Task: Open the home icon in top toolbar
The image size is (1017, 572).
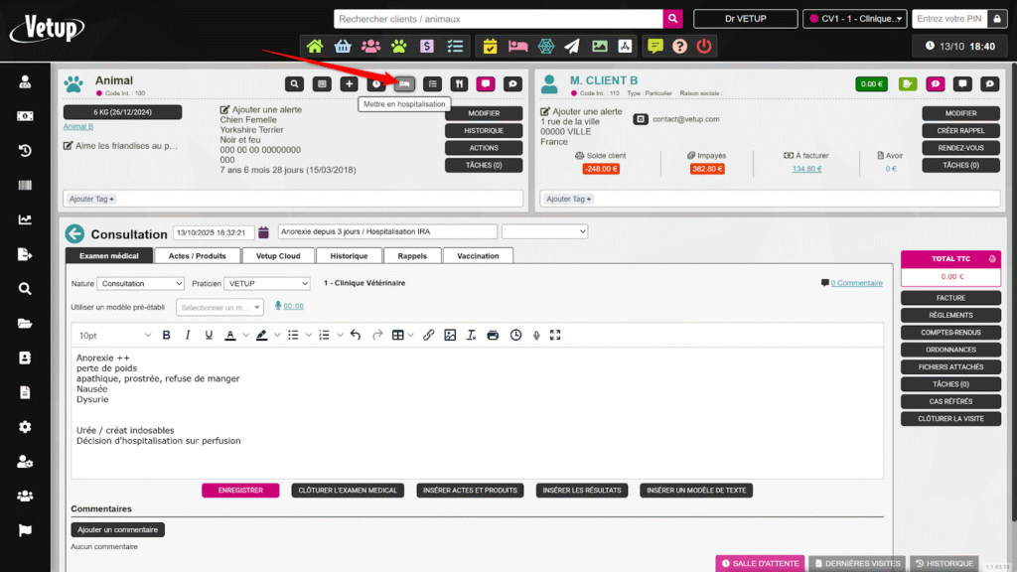Action: 315,46
